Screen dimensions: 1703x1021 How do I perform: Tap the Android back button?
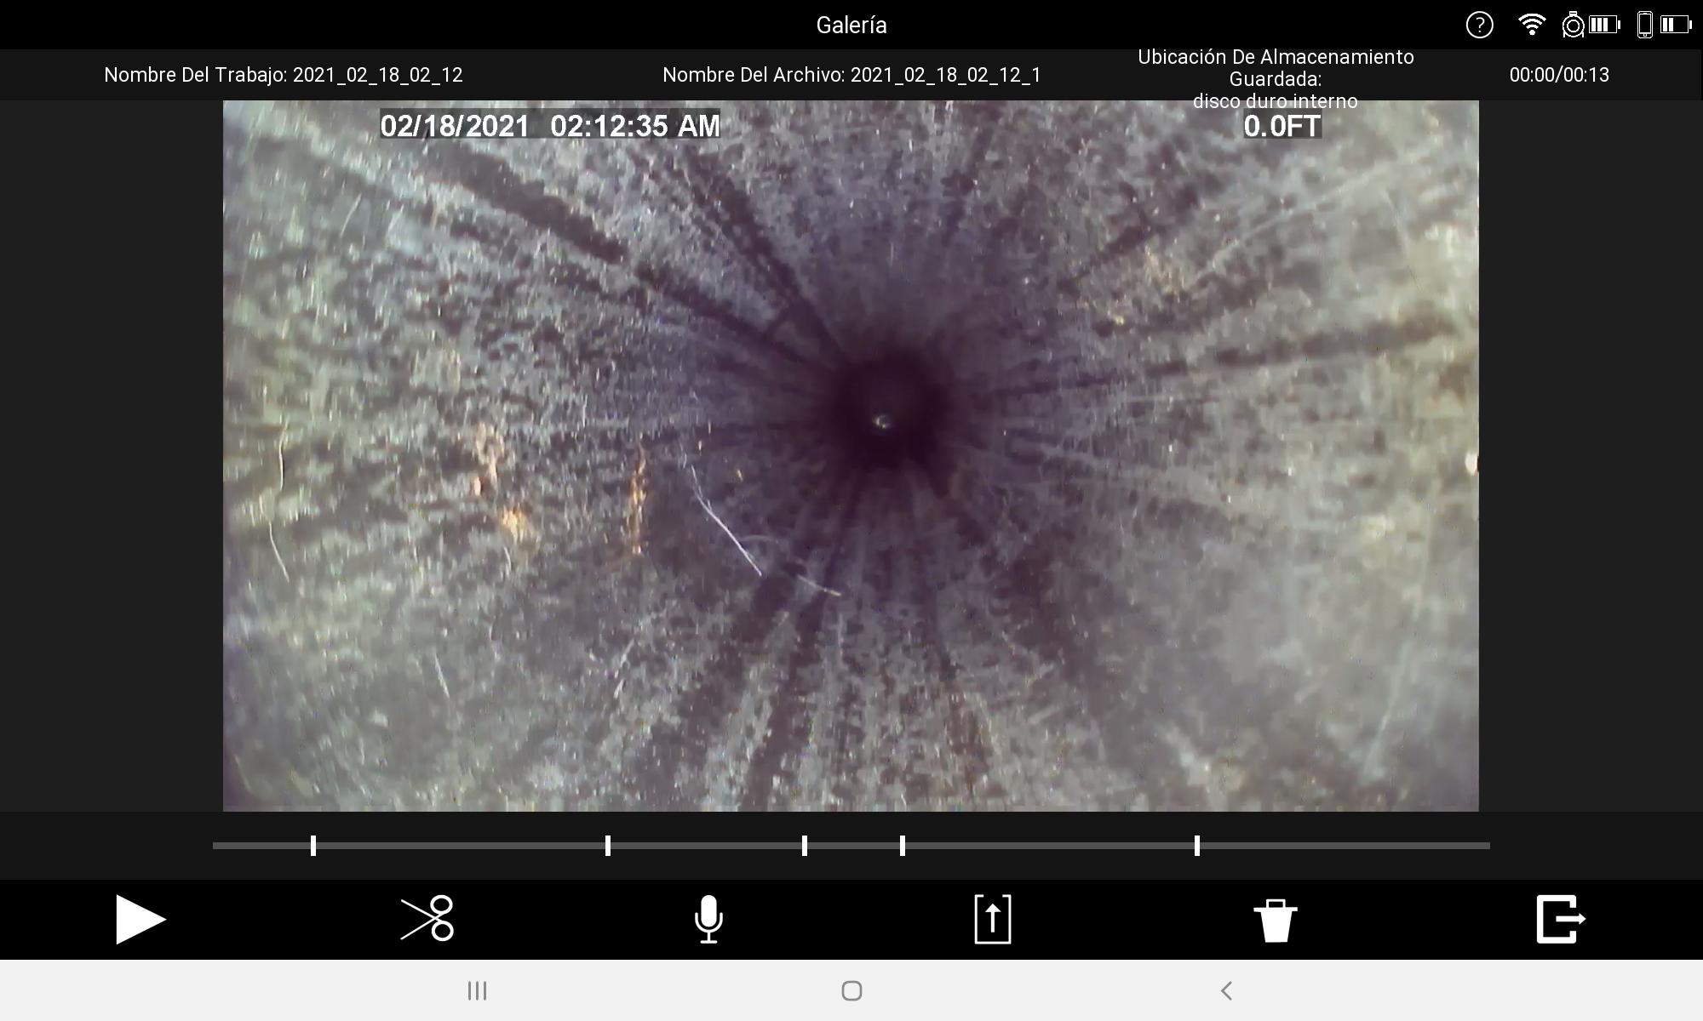pos(1226,990)
